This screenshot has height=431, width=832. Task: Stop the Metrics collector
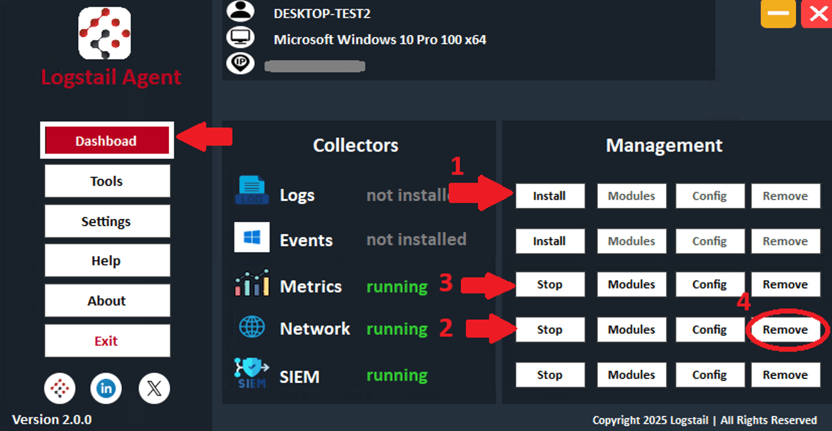[x=550, y=284]
